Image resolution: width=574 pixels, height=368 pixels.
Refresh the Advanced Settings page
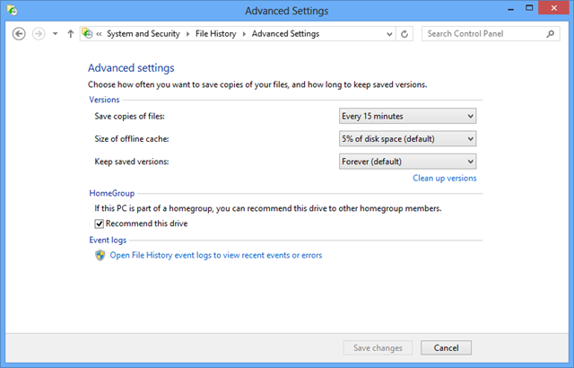click(405, 34)
